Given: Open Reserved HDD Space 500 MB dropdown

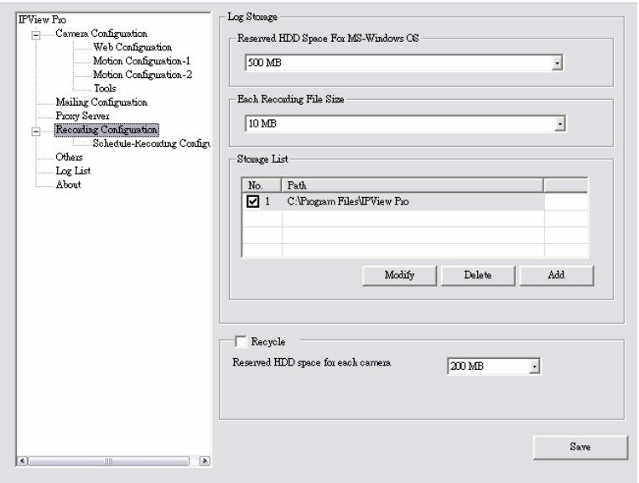Looking at the screenshot, I should 557,63.
